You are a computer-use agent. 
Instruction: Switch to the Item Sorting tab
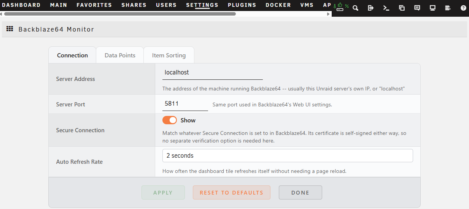(169, 55)
